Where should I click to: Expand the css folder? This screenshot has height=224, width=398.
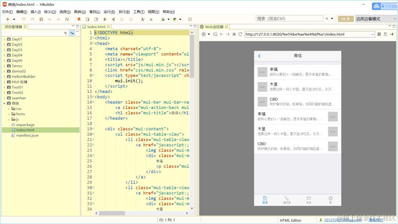pos(9,109)
